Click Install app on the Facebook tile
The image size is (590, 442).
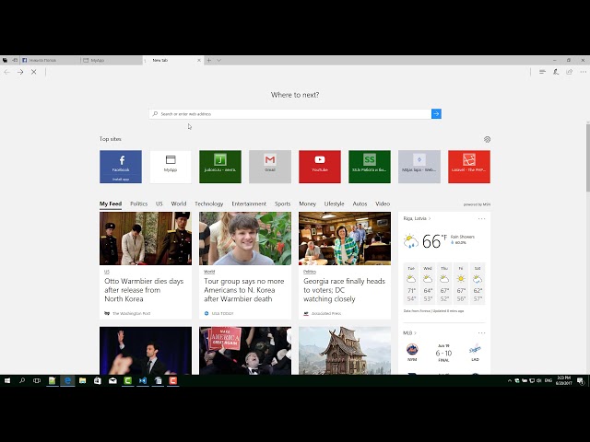point(121,180)
